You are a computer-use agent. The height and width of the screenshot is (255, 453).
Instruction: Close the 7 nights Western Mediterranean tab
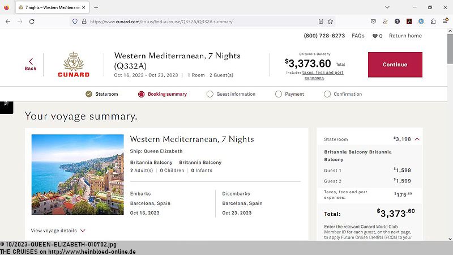click(x=83, y=7)
